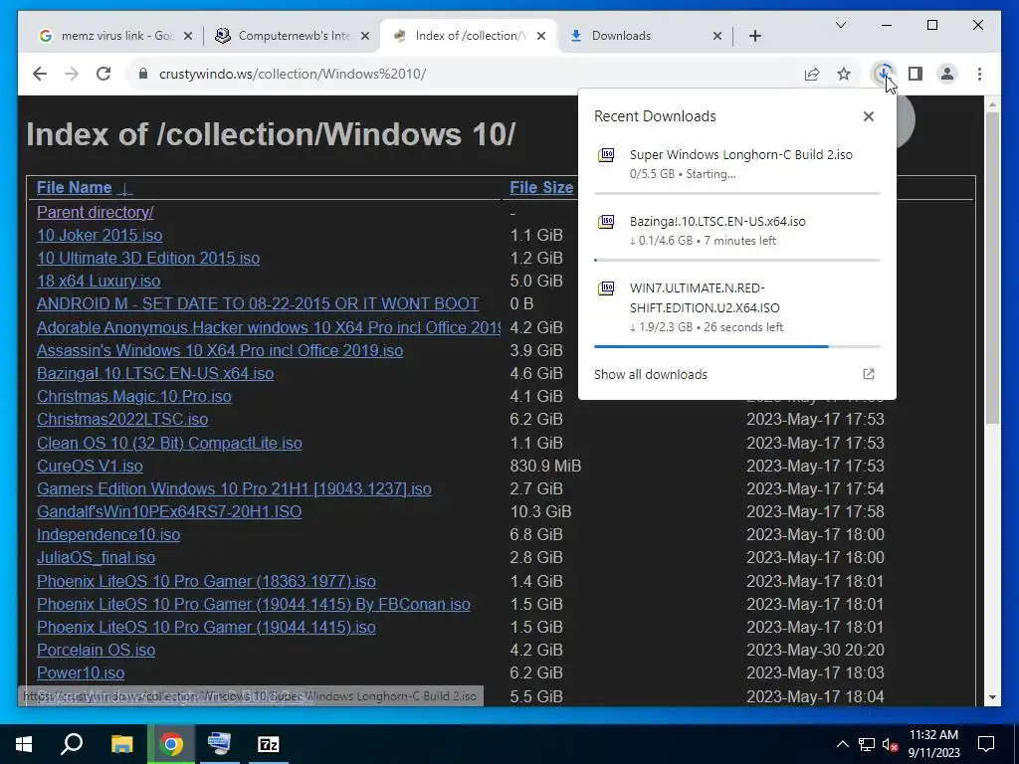The width and height of the screenshot is (1019, 764).
Task: Close the Index of /collection tab
Action: click(541, 36)
